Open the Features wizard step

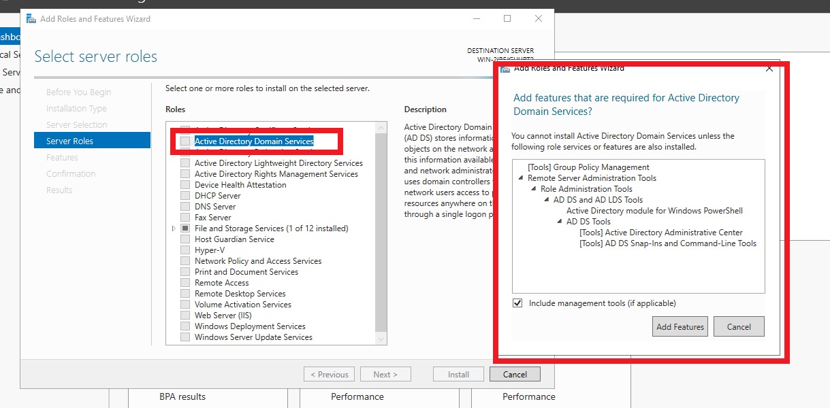click(62, 157)
